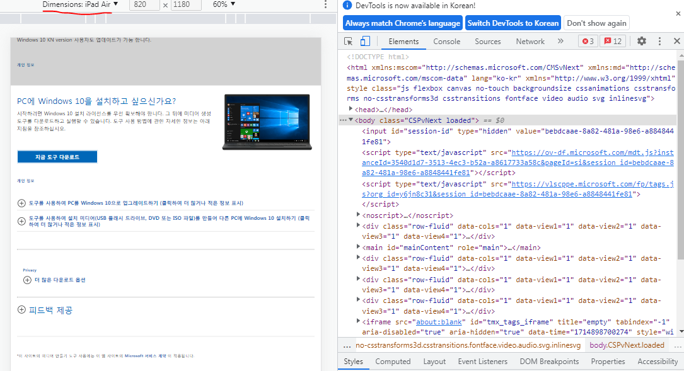Click the ellipsis beside body node
Image resolution: width=684 pixels, height=371 pixels.
(343, 120)
